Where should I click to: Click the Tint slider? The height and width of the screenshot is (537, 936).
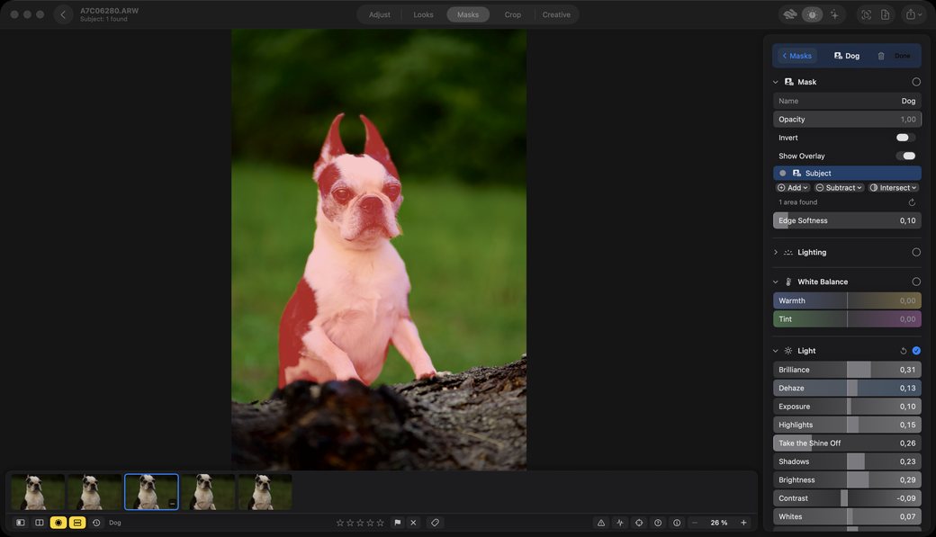pyautogui.click(x=847, y=319)
